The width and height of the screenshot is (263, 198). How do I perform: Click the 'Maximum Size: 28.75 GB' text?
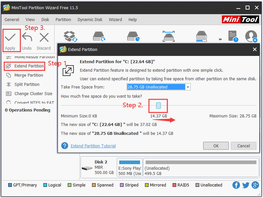[x=233, y=116]
